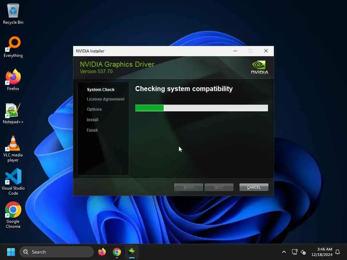The width and height of the screenshot is (347, 260).
Task: Select the License Agreement step
Action: pos(105,99)
